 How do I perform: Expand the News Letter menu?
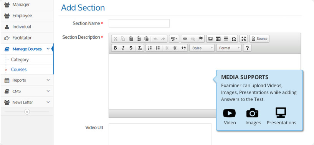[27, 102]
